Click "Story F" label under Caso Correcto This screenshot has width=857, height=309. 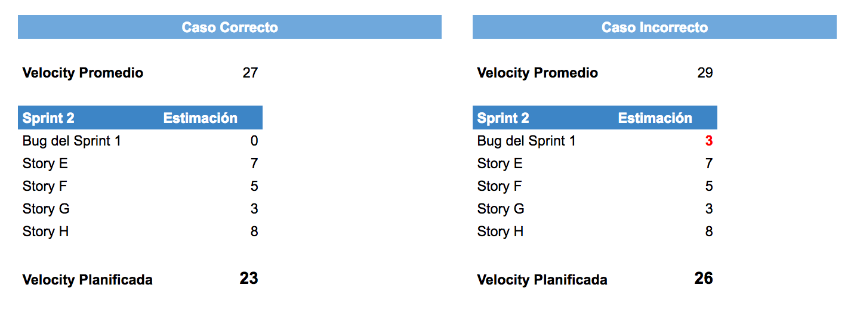(45, 187)
